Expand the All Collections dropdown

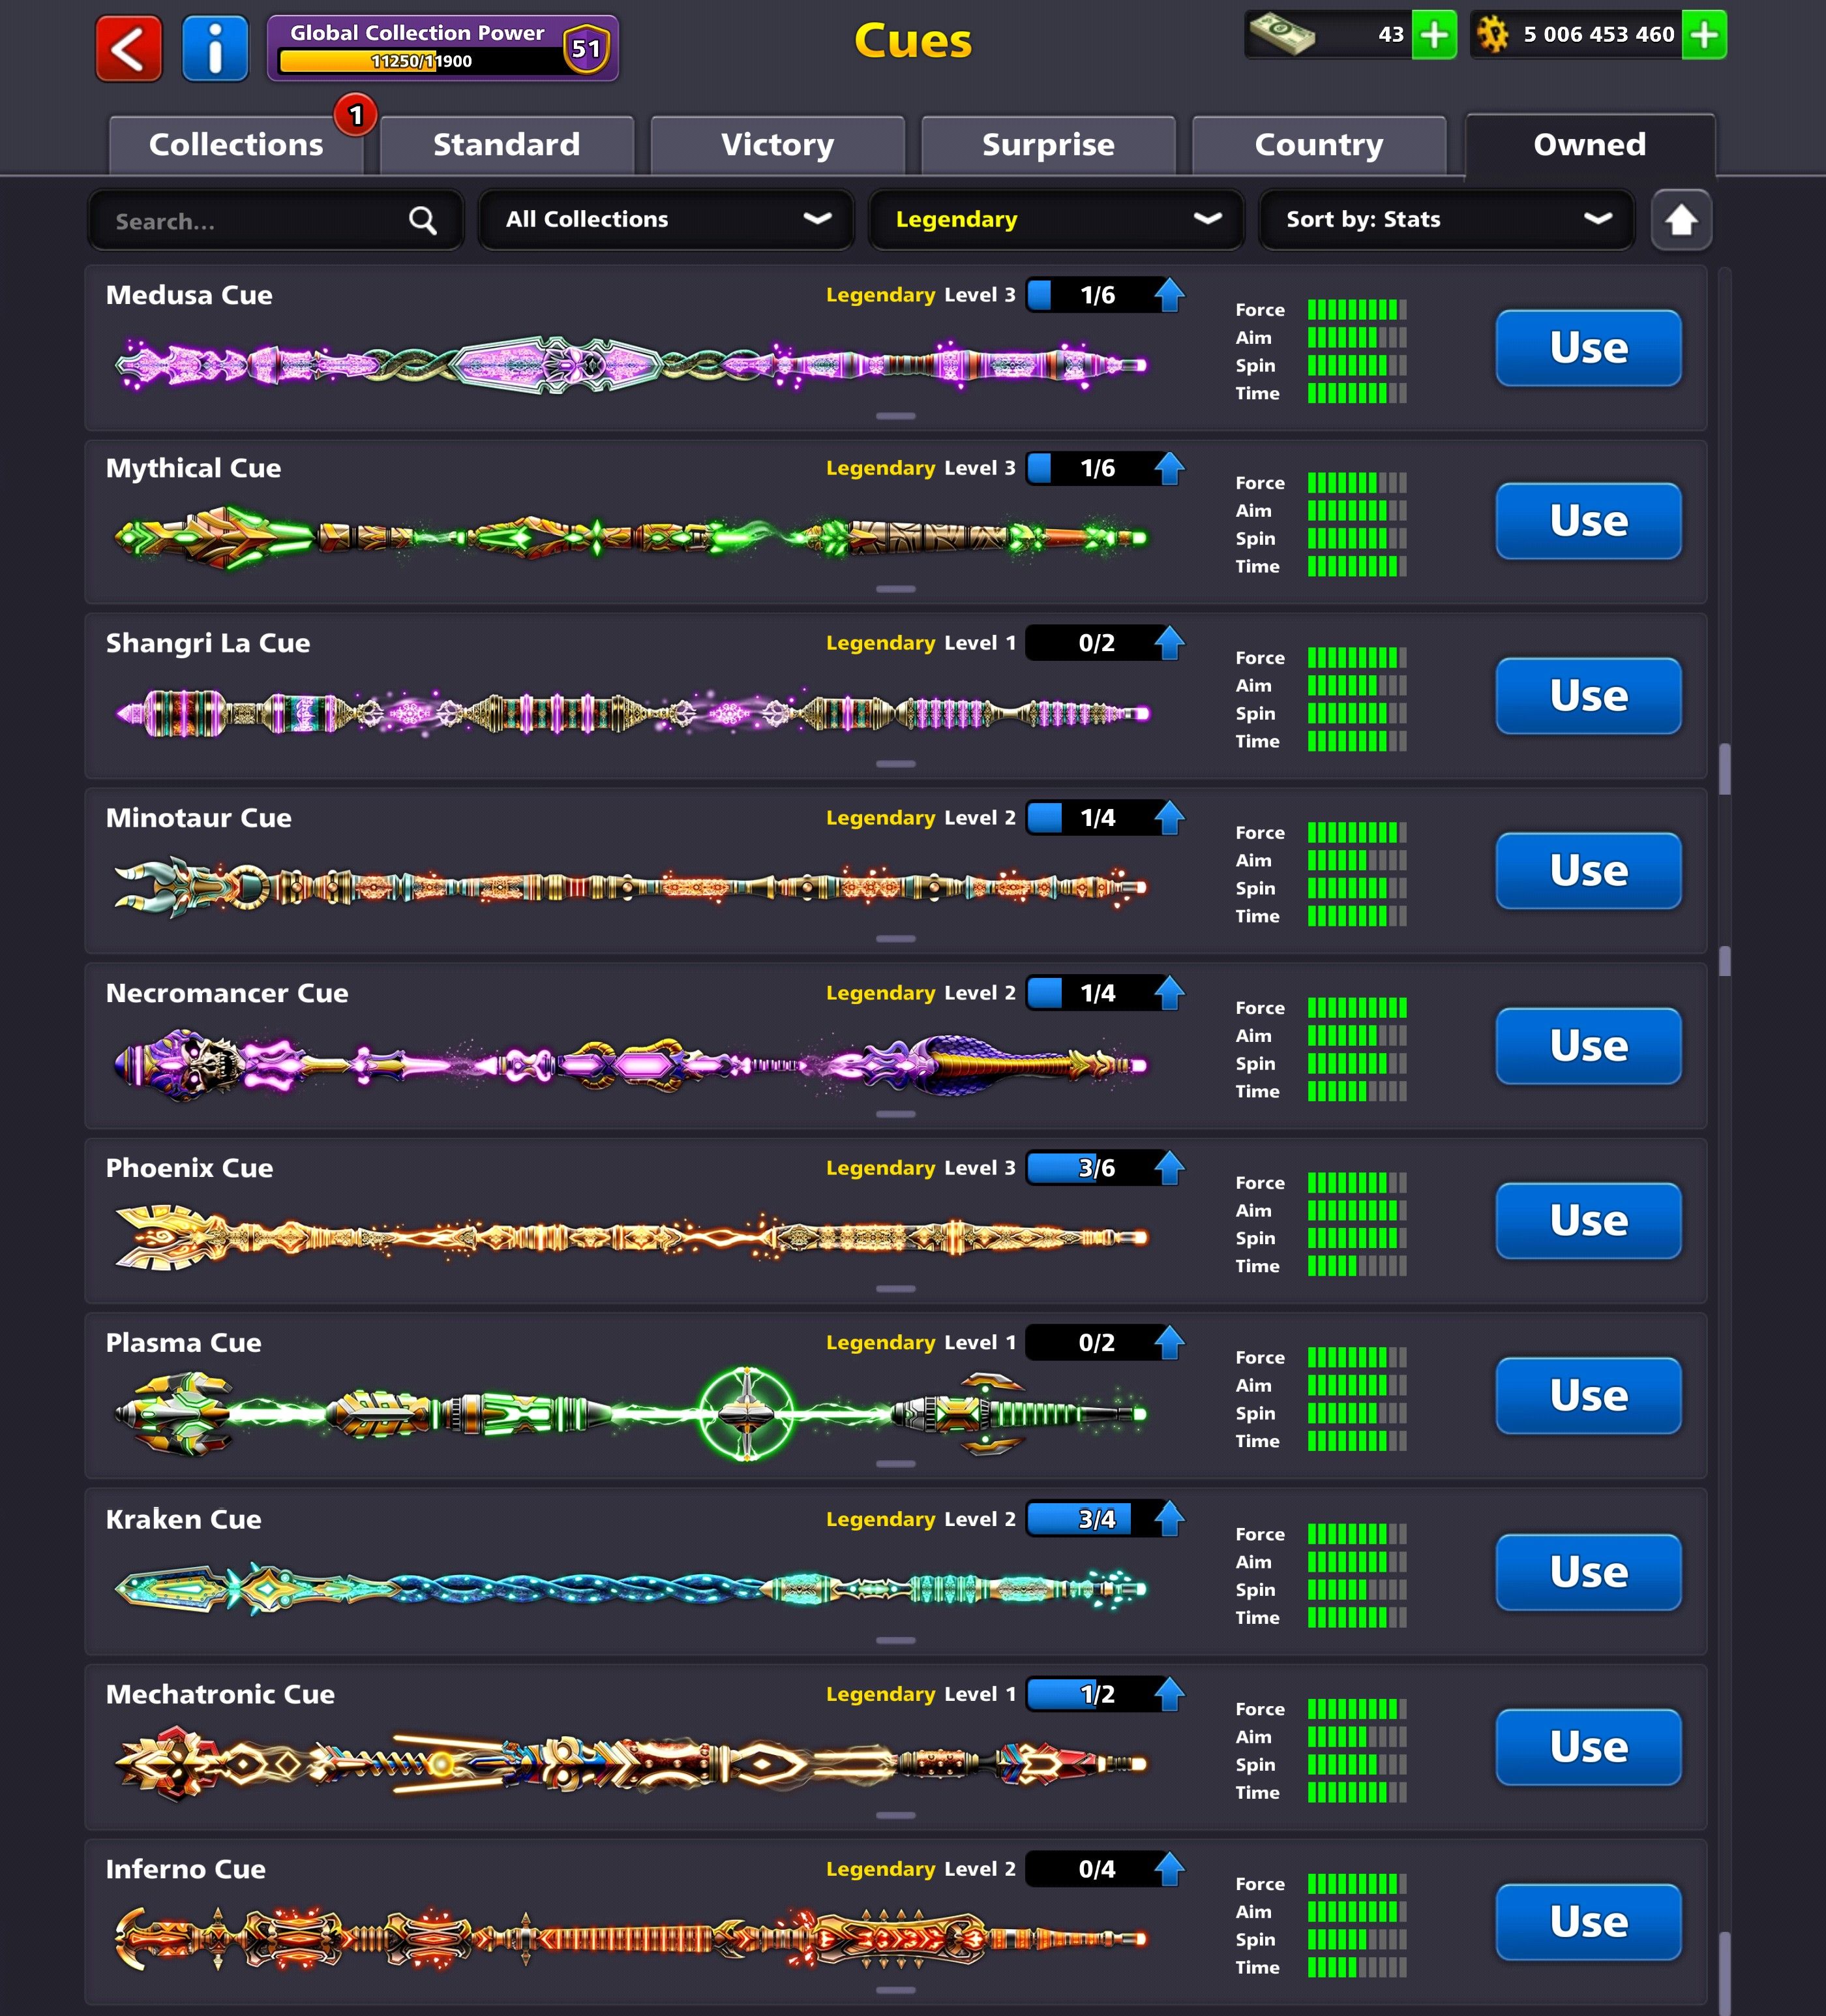click(666, 220)
